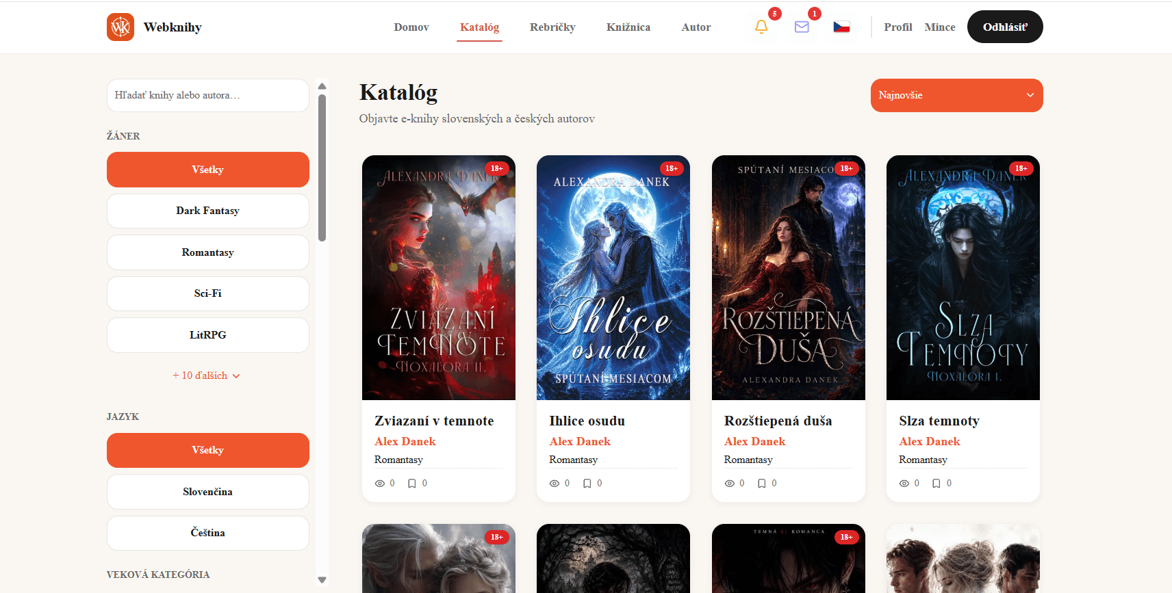Filter by Sci-Fi genre
This screenshot has height=593, width=1172.
click(x=208, y=293)
